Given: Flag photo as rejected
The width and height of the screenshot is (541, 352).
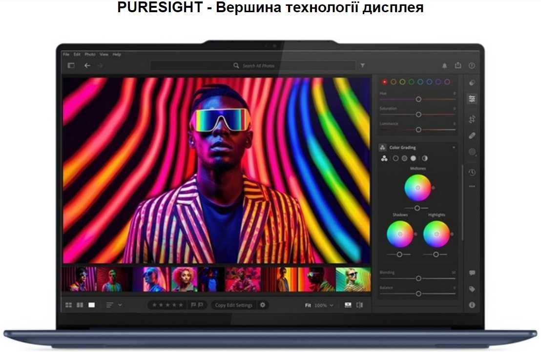Looking at the screenshot, I should (201, 305).
